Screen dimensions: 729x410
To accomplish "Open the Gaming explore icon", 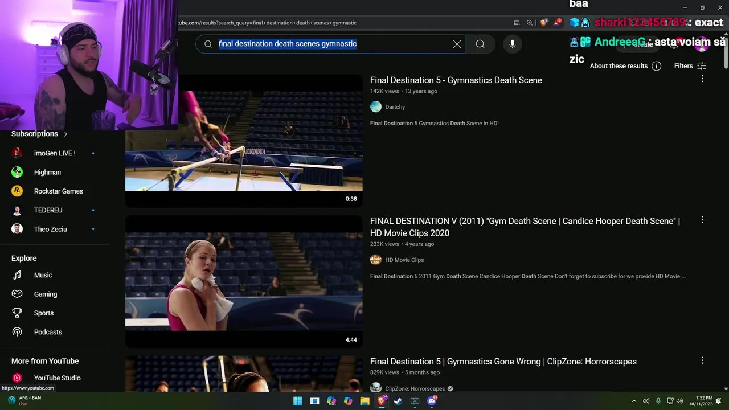I will (x=17, y=294).
